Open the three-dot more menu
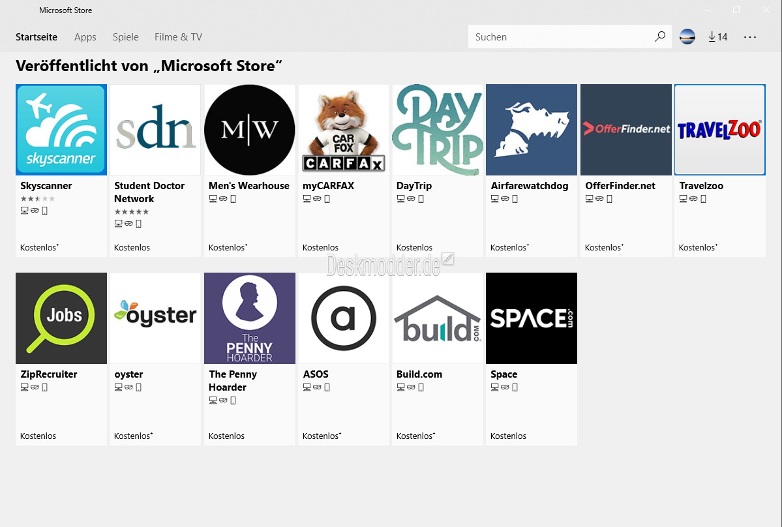The image size is (782, 527). (x=750, y=37)
